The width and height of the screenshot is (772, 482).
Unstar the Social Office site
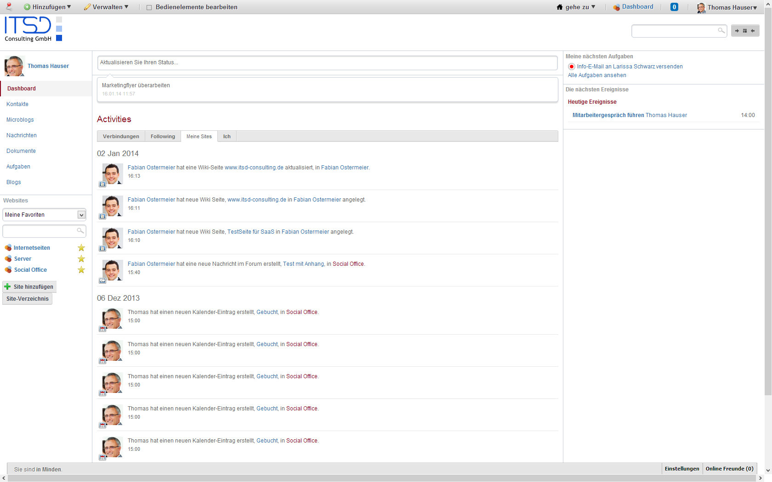point(81,270)
